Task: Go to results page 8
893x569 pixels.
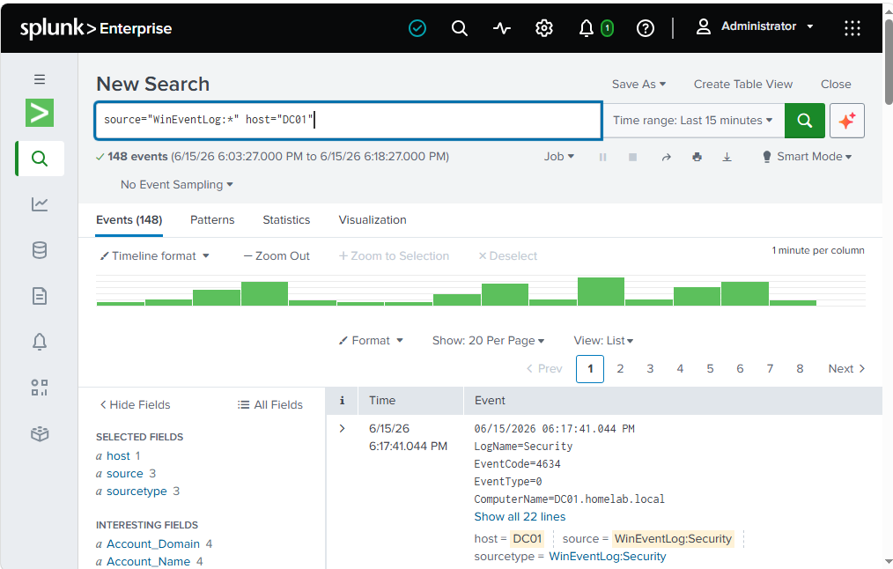Action: click(x=800, y=369)
